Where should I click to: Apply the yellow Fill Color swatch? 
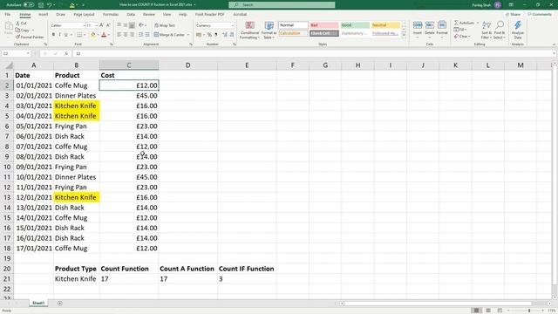pyautogui.click(x=93, y=35)
